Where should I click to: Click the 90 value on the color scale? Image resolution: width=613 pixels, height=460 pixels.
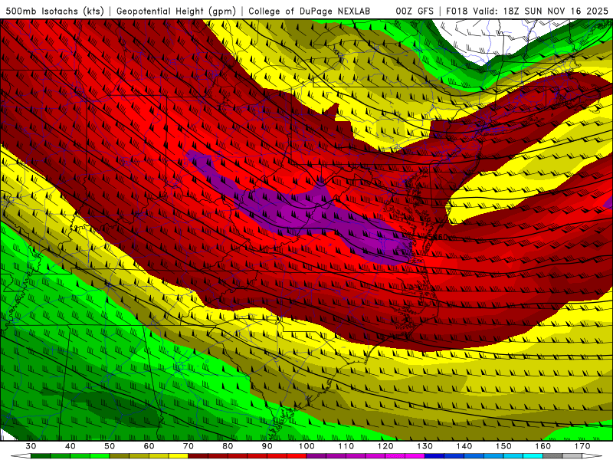267,446
